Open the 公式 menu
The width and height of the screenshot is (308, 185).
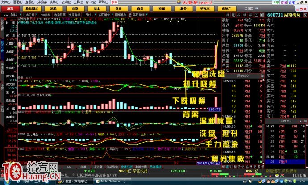[x=66, y=2]
